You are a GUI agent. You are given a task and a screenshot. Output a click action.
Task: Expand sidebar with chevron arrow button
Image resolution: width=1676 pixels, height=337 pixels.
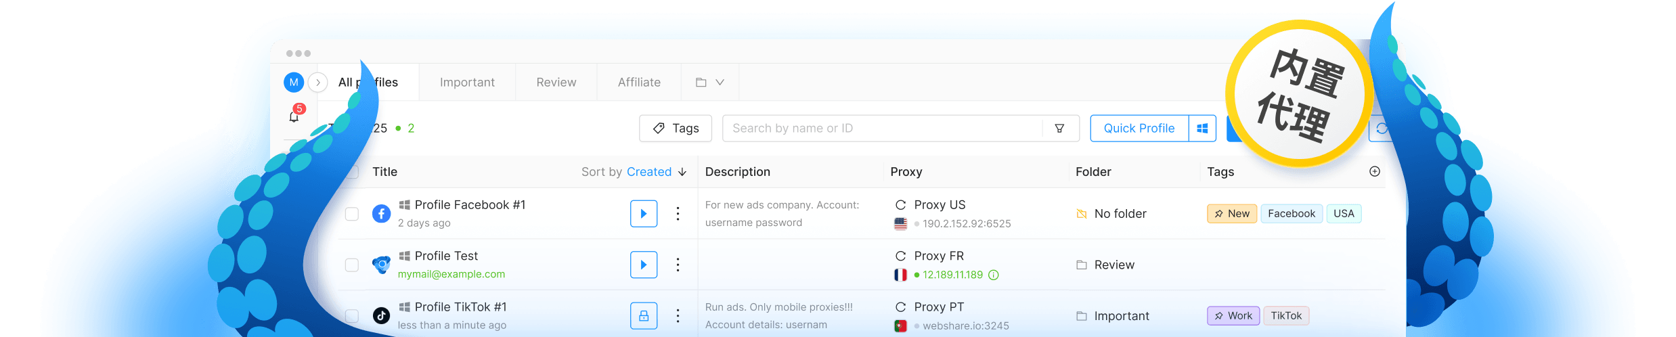(318, 83)
